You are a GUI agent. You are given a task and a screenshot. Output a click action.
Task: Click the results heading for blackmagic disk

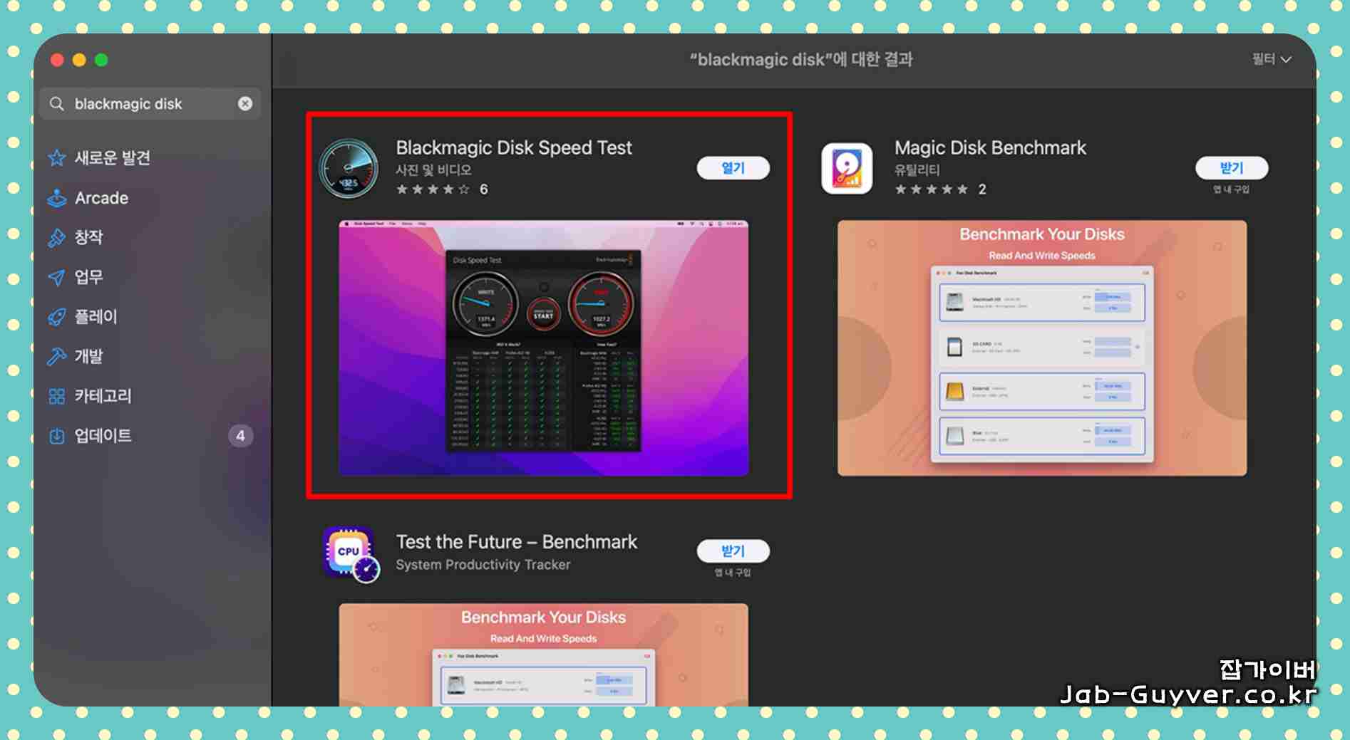pos(801,59)
